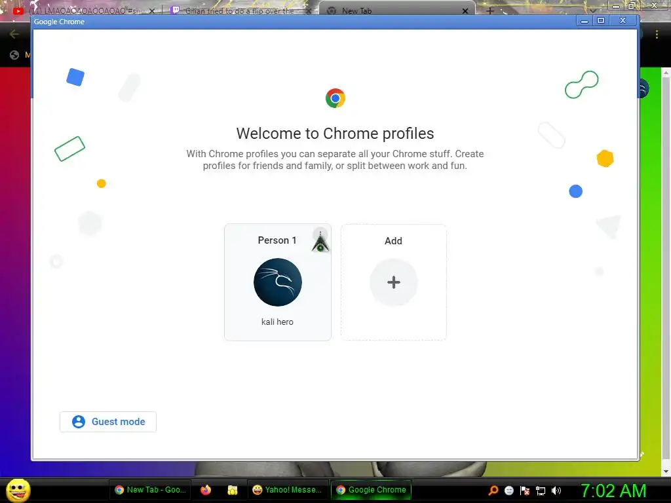The width and height of the screenshot is (671, 503).
Task: Maximize the Google Chrome profiles window
Action: (x=601, y=21)
